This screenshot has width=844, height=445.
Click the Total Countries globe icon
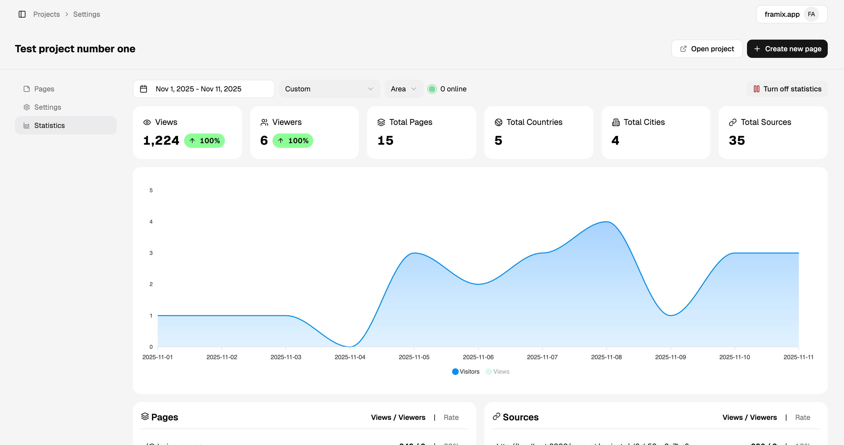498,122
